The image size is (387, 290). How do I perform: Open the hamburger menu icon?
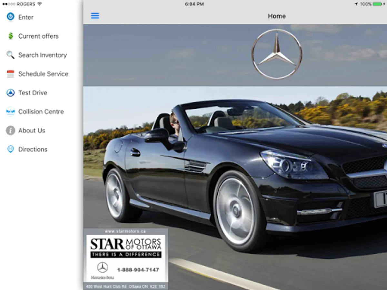click(x=95, y=16)
